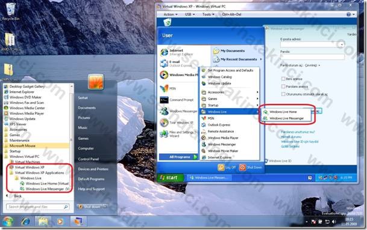Click the Windows Virtual PC taskbar icon
The width and height of the screenshot is (367, 230).
(78, 222)
